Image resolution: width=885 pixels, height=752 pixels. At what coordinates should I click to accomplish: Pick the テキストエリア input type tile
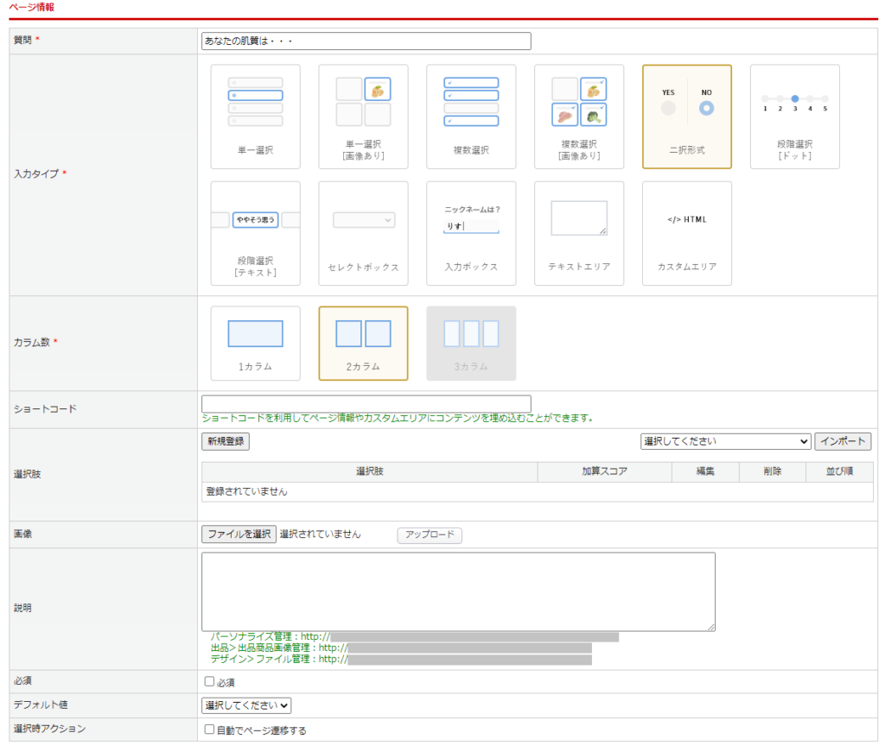(x=579, y=233)
